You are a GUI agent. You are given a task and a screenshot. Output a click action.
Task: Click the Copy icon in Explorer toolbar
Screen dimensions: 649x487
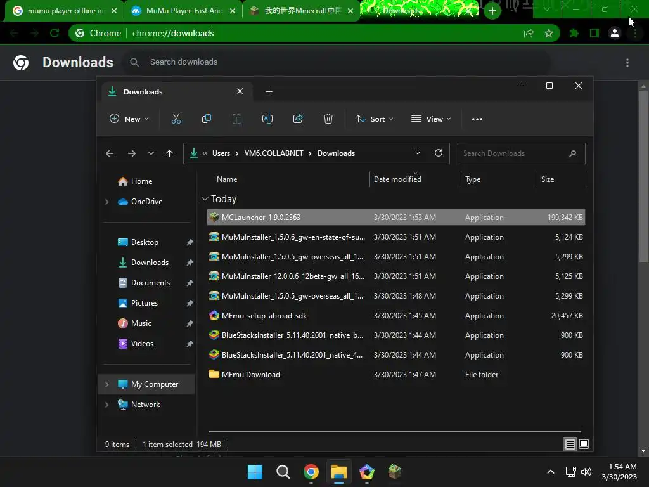[x=206, y=119]
